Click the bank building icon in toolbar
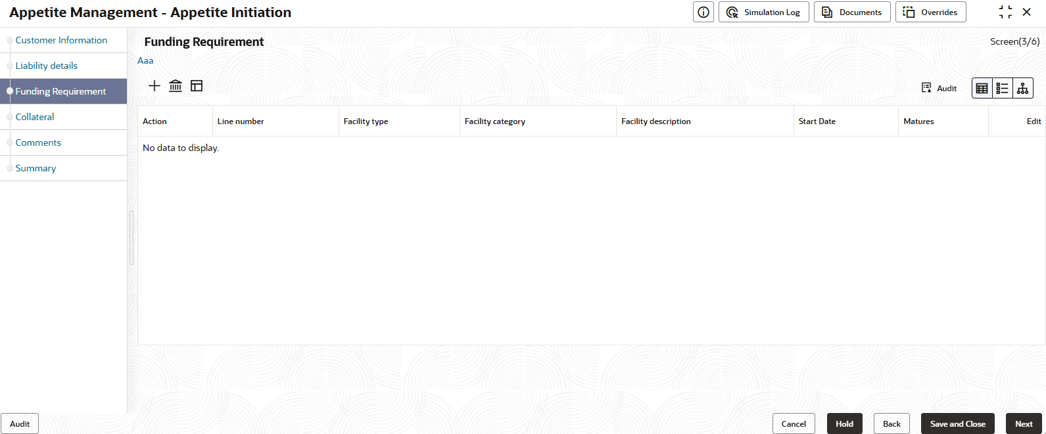The image size is (1046, 434). point(176,86)
